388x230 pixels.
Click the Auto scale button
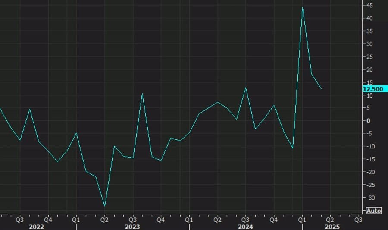pos(373,211)
